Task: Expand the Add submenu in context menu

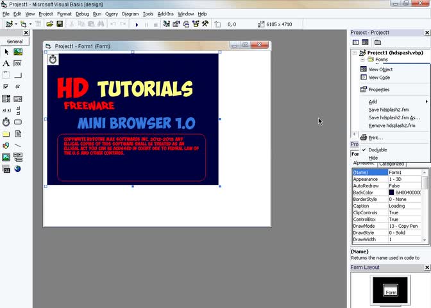Action: [x=394, y=102]
